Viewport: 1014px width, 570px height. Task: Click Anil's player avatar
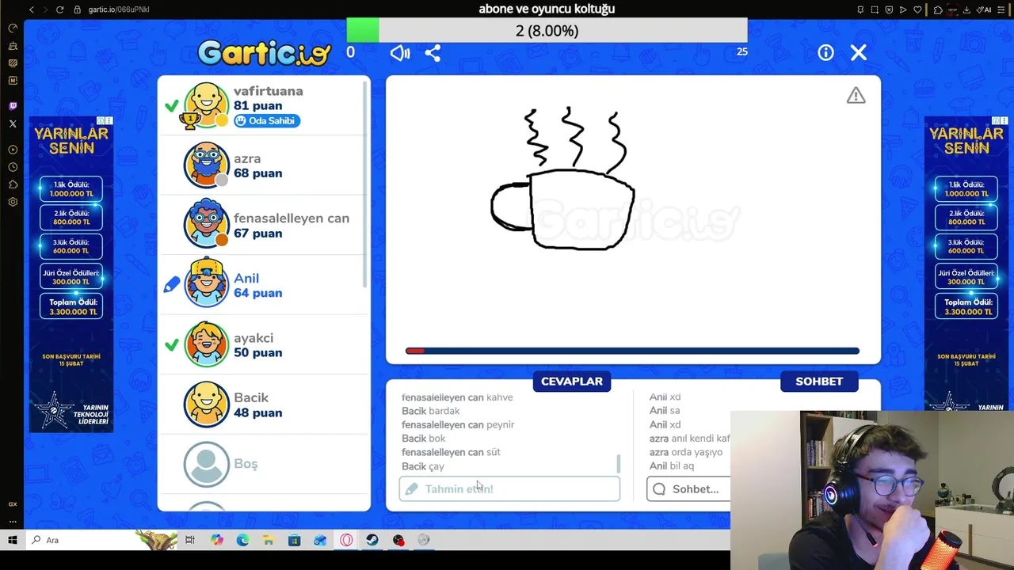point(206,283)
